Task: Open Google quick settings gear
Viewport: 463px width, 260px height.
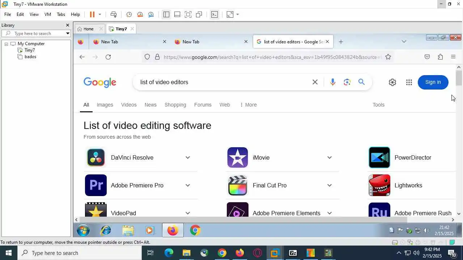Action: pos(392,82)
